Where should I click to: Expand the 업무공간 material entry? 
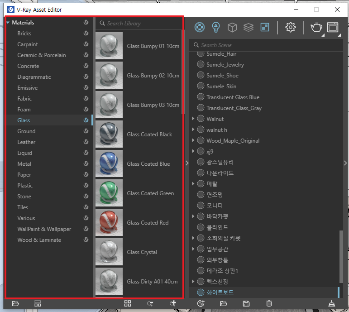[x=193, y=249]
